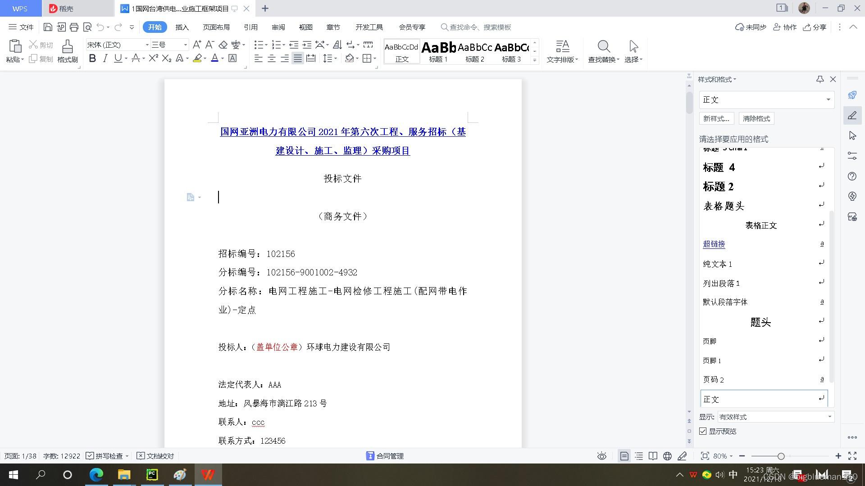This screenshot has height=486, width=865.
Task: Open the current style 正文 combo box
Action: click(x=767, y=99)
